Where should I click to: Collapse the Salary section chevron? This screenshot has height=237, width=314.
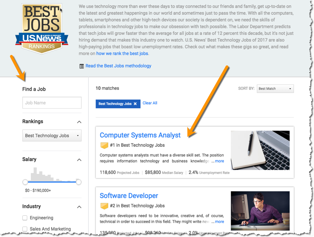click(x=79, y=160)
